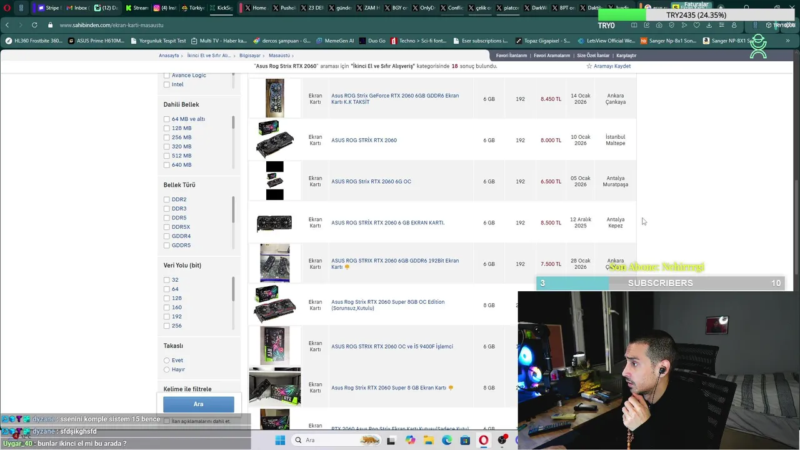Open Asus Rog Strix RTX 2060 Super 8GB OC Edition listing
The image size is (800, 450).
point(388,305)
